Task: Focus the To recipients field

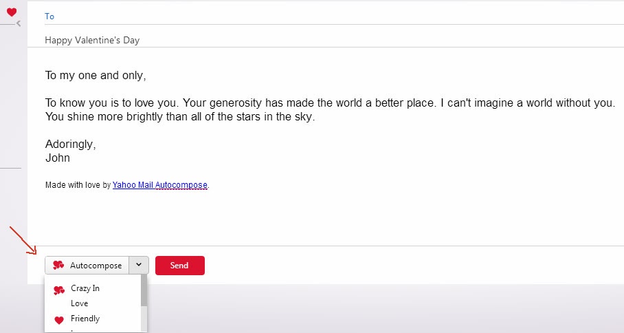Action: click(330, 17)
